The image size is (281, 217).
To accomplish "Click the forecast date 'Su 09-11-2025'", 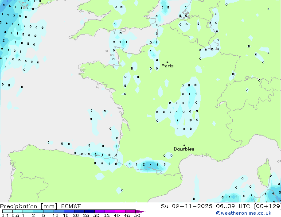I will 187,206.
